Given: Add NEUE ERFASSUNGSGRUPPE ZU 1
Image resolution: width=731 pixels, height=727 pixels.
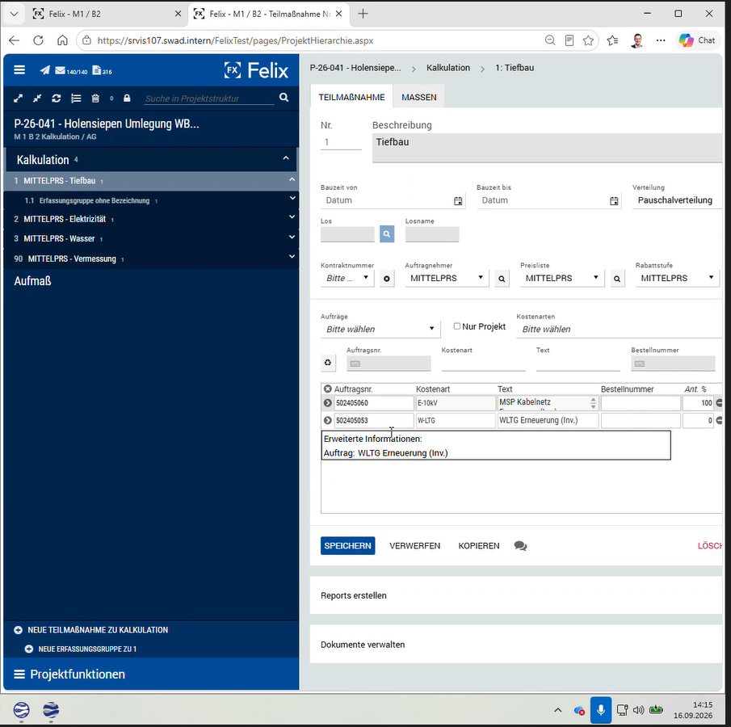Looking at the screenshot, I should click(81, 649).
